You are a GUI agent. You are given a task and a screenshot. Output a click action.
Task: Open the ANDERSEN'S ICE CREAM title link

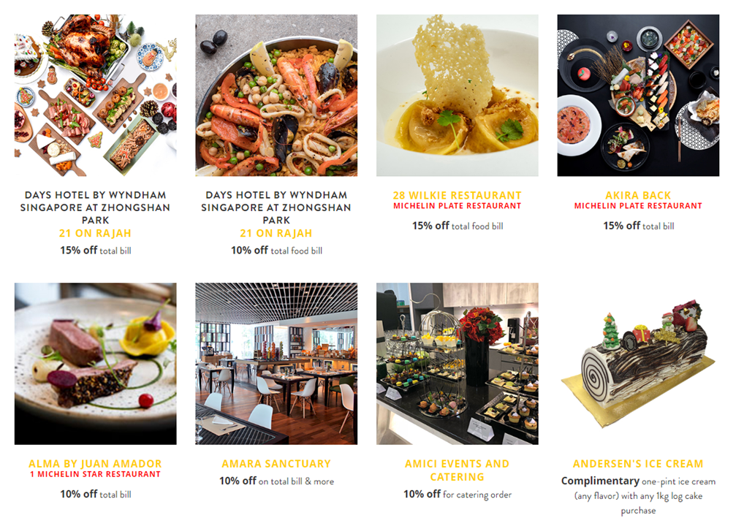(638, 464)
